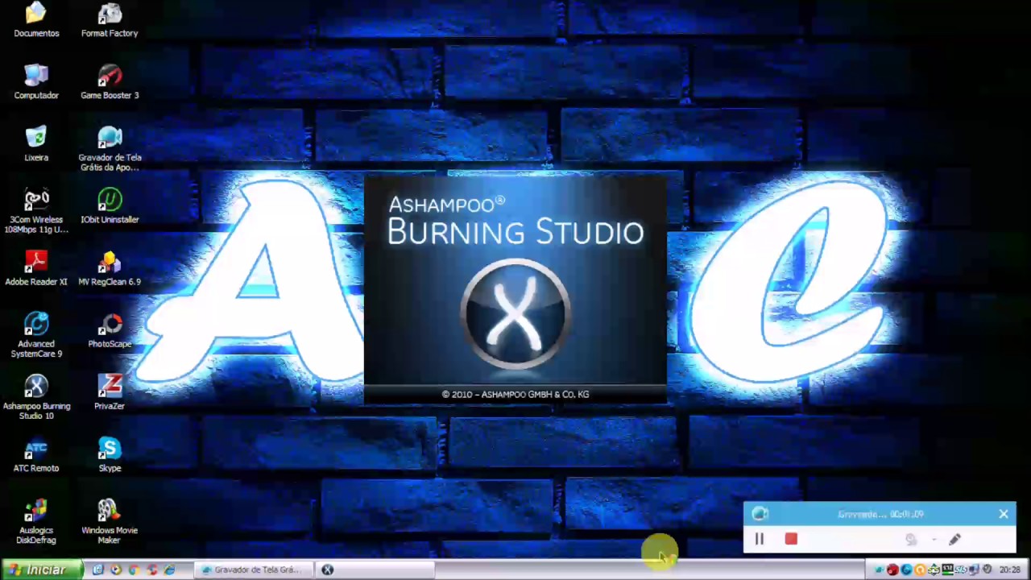1031x580 pixels.
Task: Select MV RegClean 6.9 shortcut
Action: 110,267
